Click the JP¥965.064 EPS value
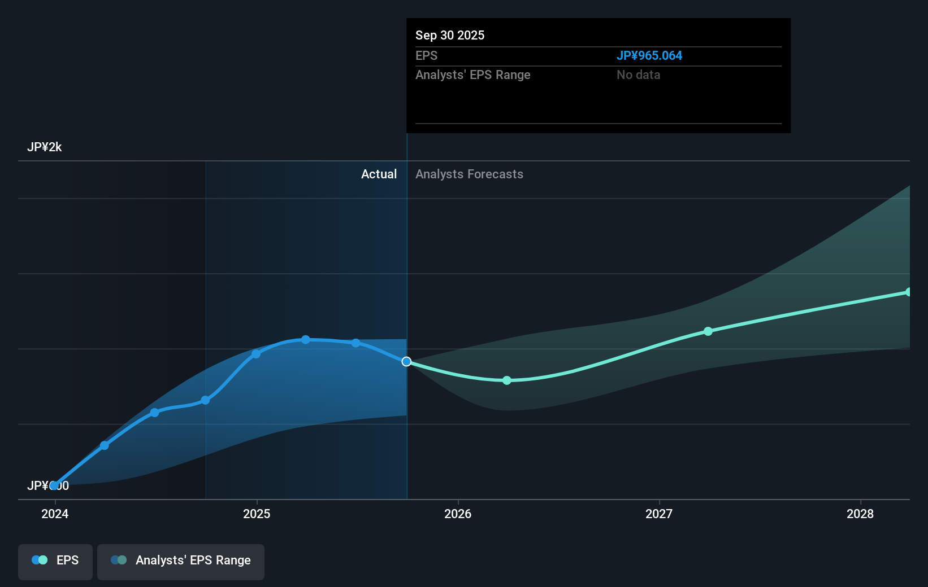This screenshot has width=928, height=587. (x=649, y=55)
